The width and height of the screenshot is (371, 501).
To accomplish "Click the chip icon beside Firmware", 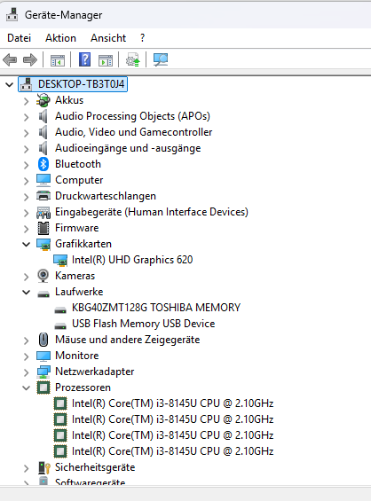I will [x=43, y=228].
